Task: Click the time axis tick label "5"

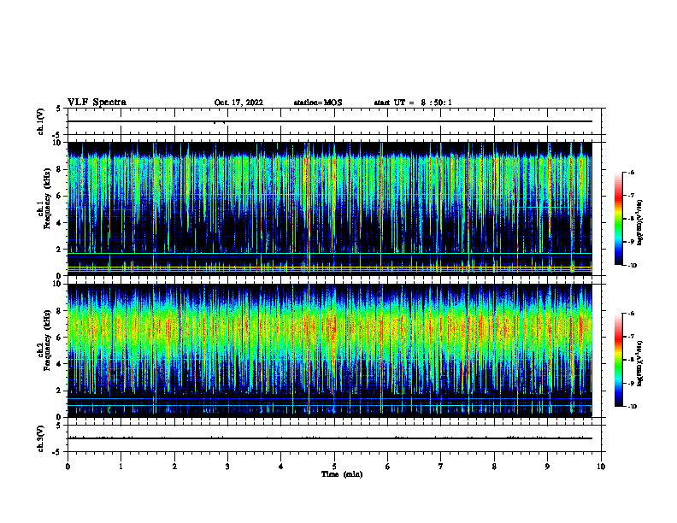Action: pyautogui.click(x=334, y=467)
